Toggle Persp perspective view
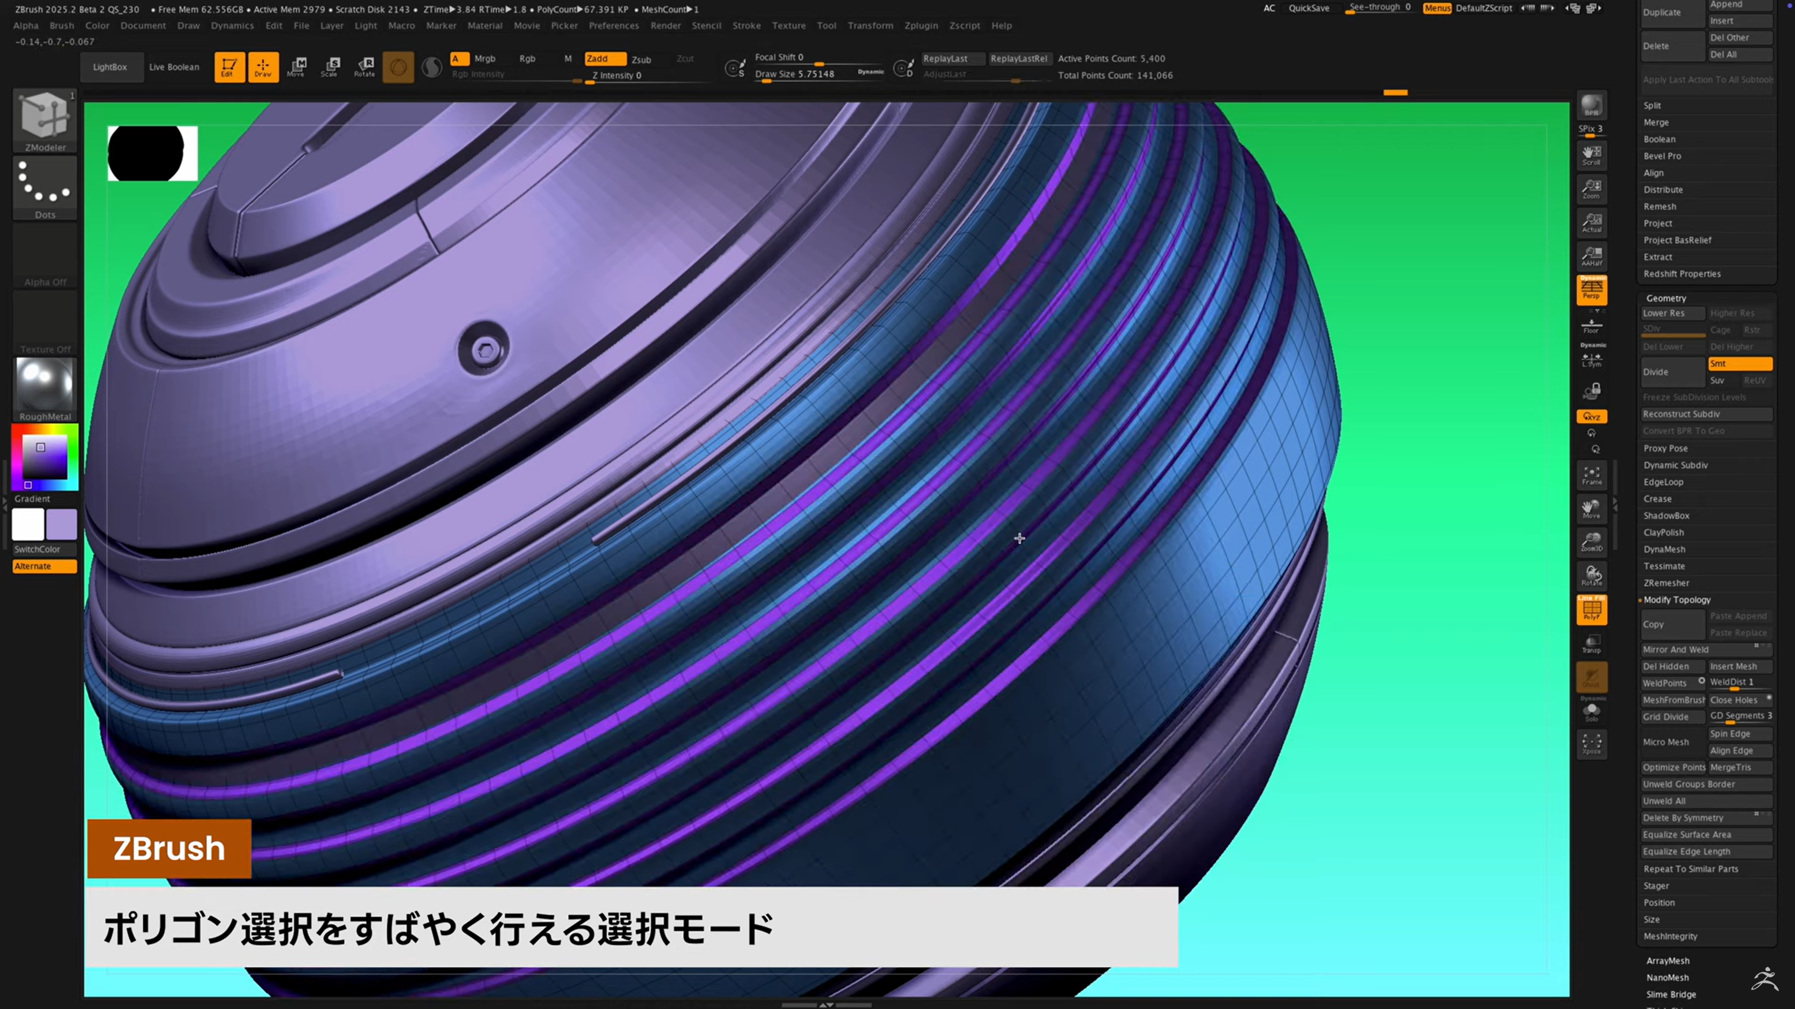The image size is (1795, 1009). click(1592, 289)
